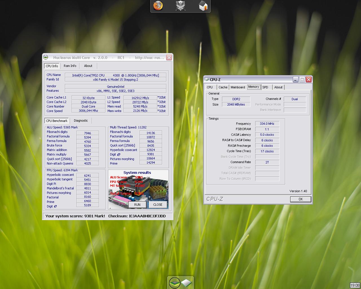Click the Core Number value Dual Core
361x289 pixels.
pos(89,106)
